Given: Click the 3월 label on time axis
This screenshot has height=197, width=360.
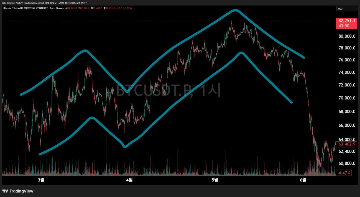Looking at the screenshot, I should point(41,180).
